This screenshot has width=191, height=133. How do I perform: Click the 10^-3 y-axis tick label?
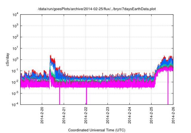[15, 93]
